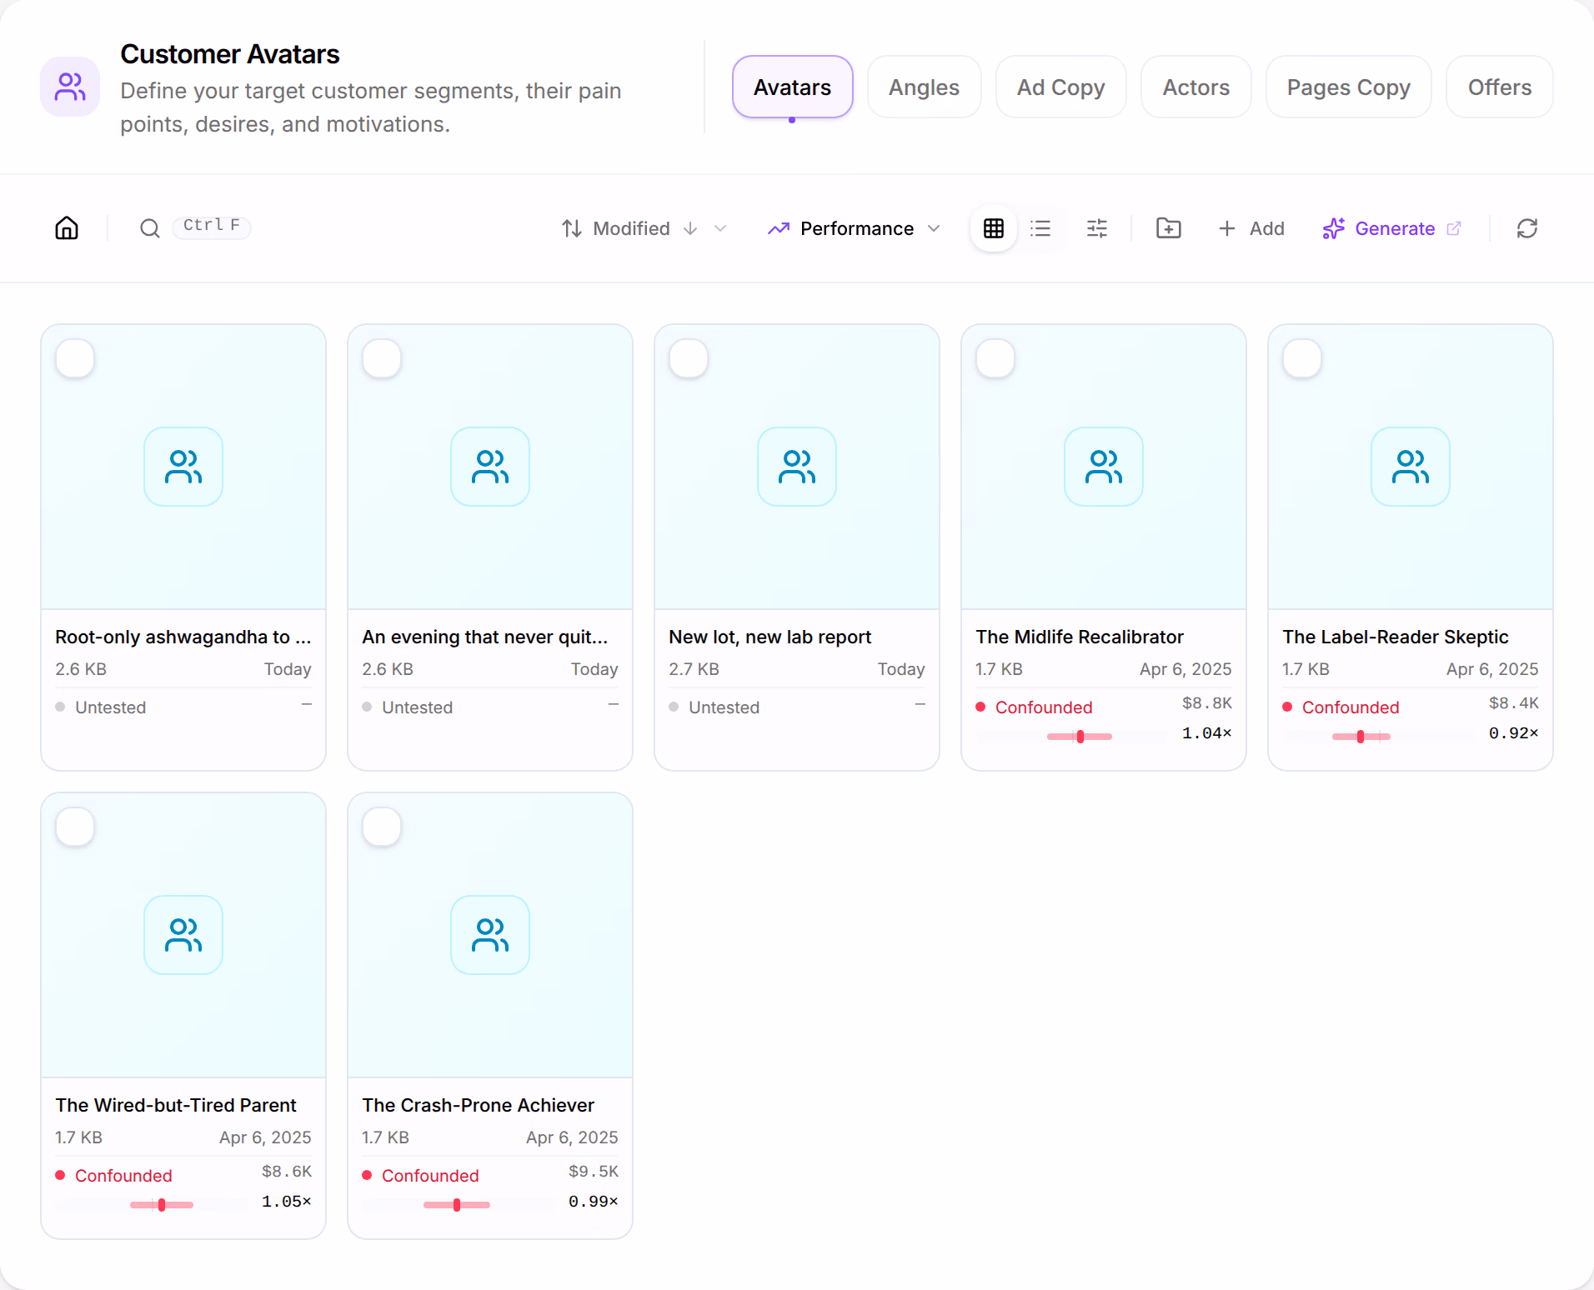Open the Pages Copy tab
1594x1290 pixels.
click(x=1349, y=87)
